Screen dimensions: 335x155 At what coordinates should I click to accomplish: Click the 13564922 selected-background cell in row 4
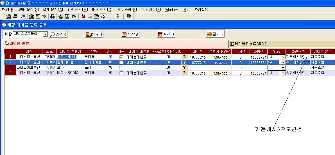point(219,73)
